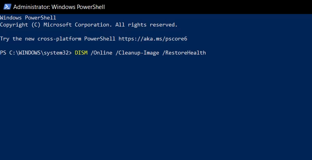Screen dimensions: 312x160
Task: Select the Windows PowerShell banner line
Action: 28,18
